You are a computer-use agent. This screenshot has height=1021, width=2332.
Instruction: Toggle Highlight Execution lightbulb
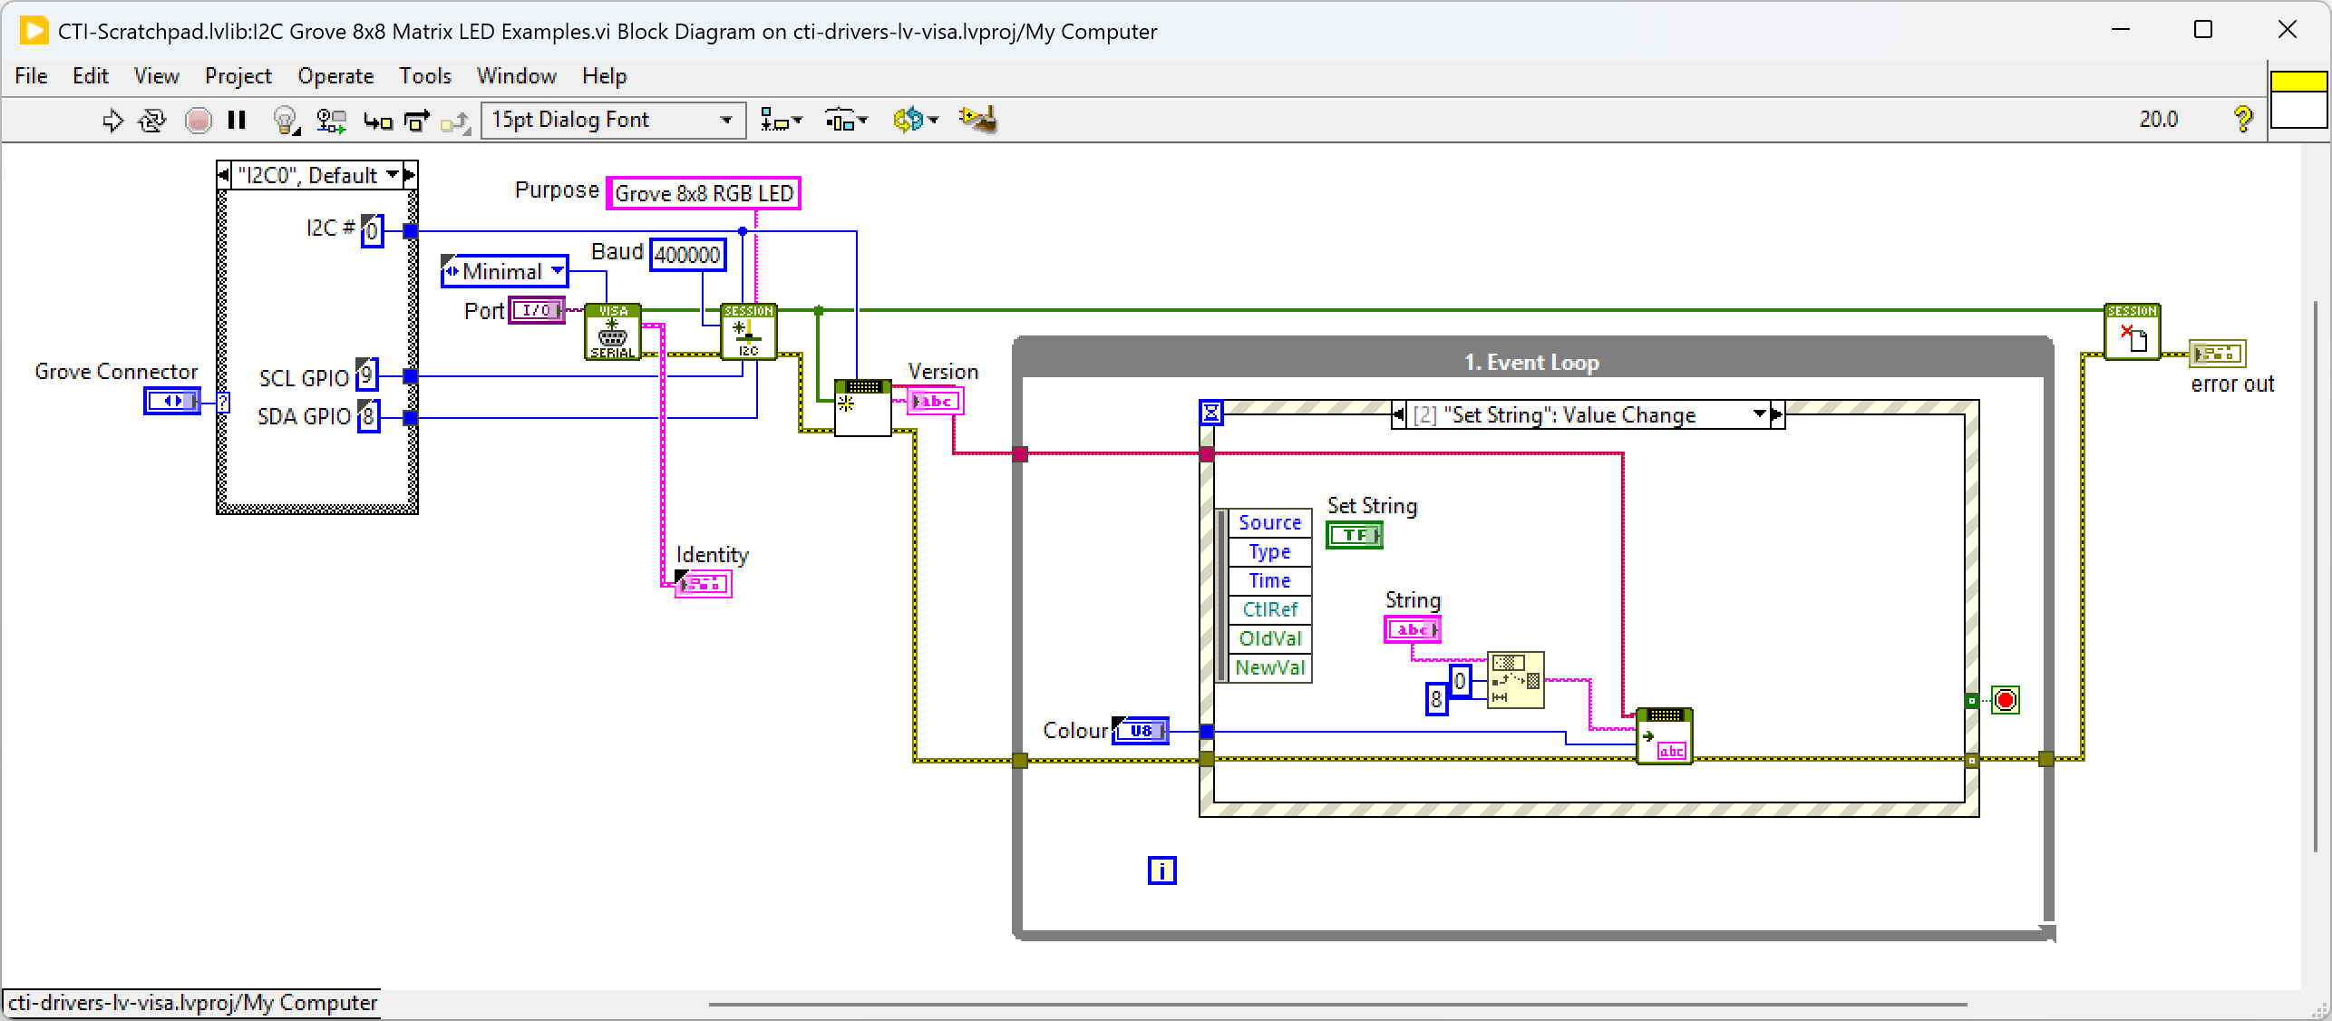[286, 120]
